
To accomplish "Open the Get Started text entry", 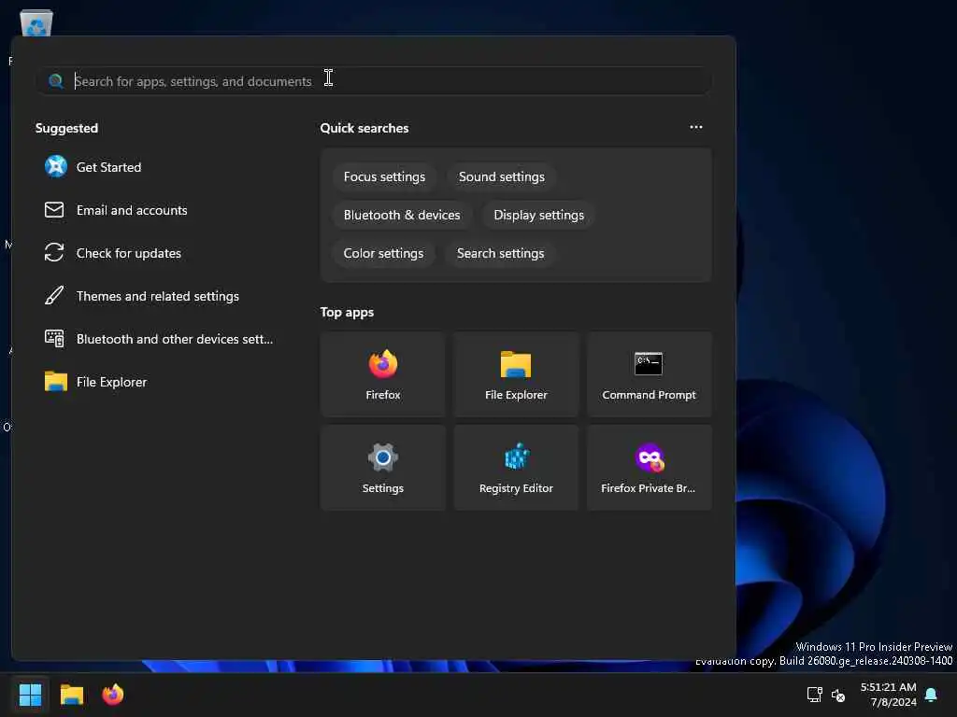I will (108, 167).
